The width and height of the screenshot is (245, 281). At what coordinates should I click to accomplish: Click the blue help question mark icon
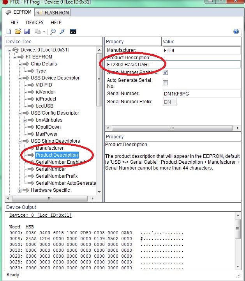(236, 32)
